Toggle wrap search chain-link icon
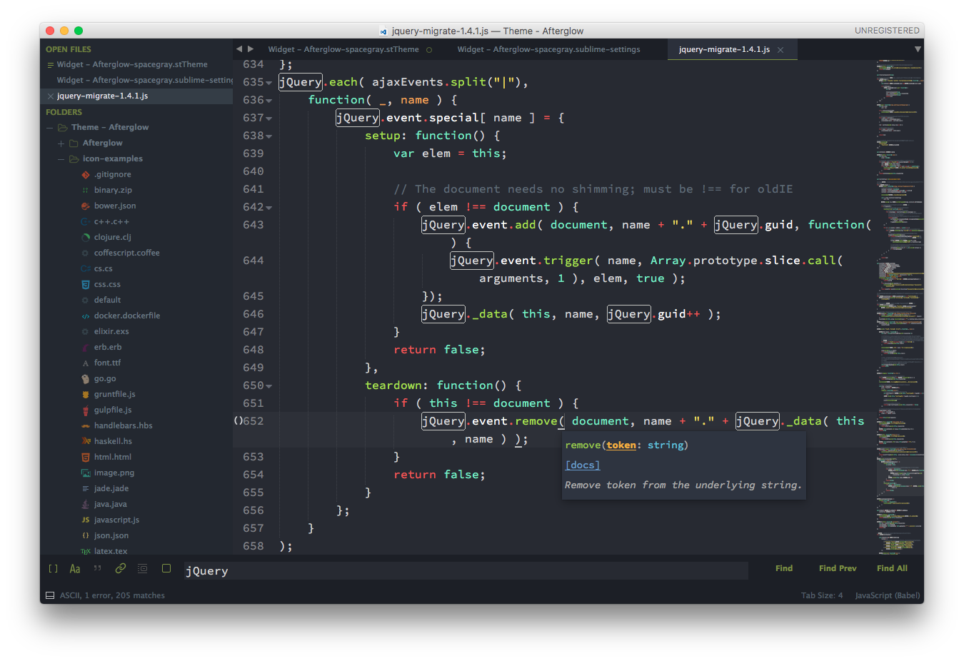 pyautogui.click(x=121, y=569)
